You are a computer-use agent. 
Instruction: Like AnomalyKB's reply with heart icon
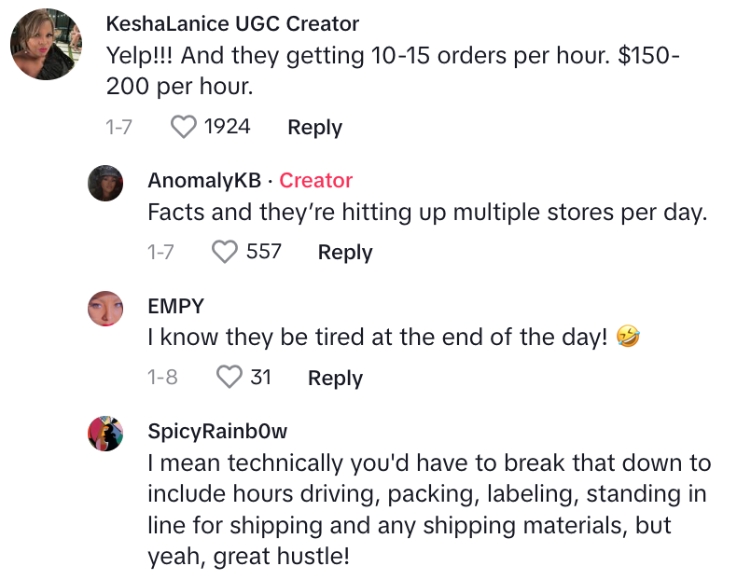225,252
